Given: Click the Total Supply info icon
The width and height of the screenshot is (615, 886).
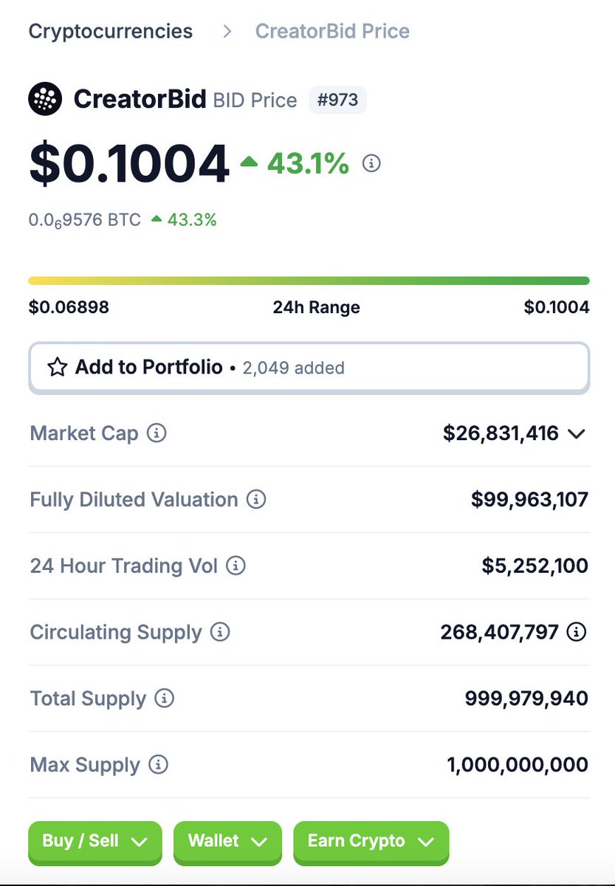Looking at the screenshot, I should click(x=164, y=698).
